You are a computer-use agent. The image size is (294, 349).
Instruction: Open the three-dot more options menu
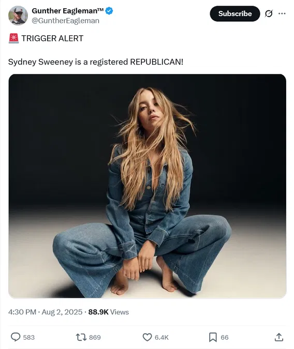[282, 13]
